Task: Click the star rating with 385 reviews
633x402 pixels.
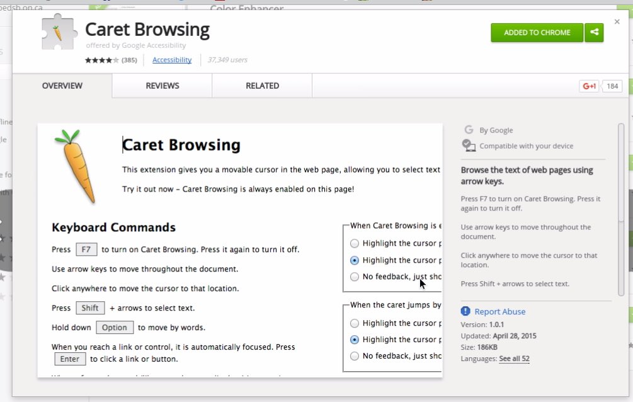Action: coord(111,60)
